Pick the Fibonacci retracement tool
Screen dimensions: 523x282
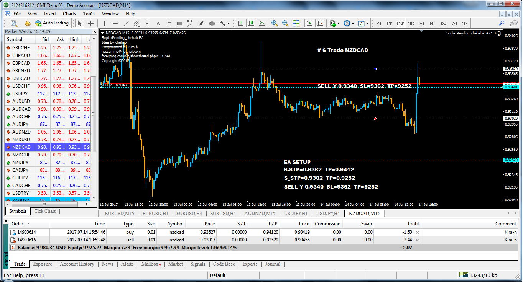point(147,23)
